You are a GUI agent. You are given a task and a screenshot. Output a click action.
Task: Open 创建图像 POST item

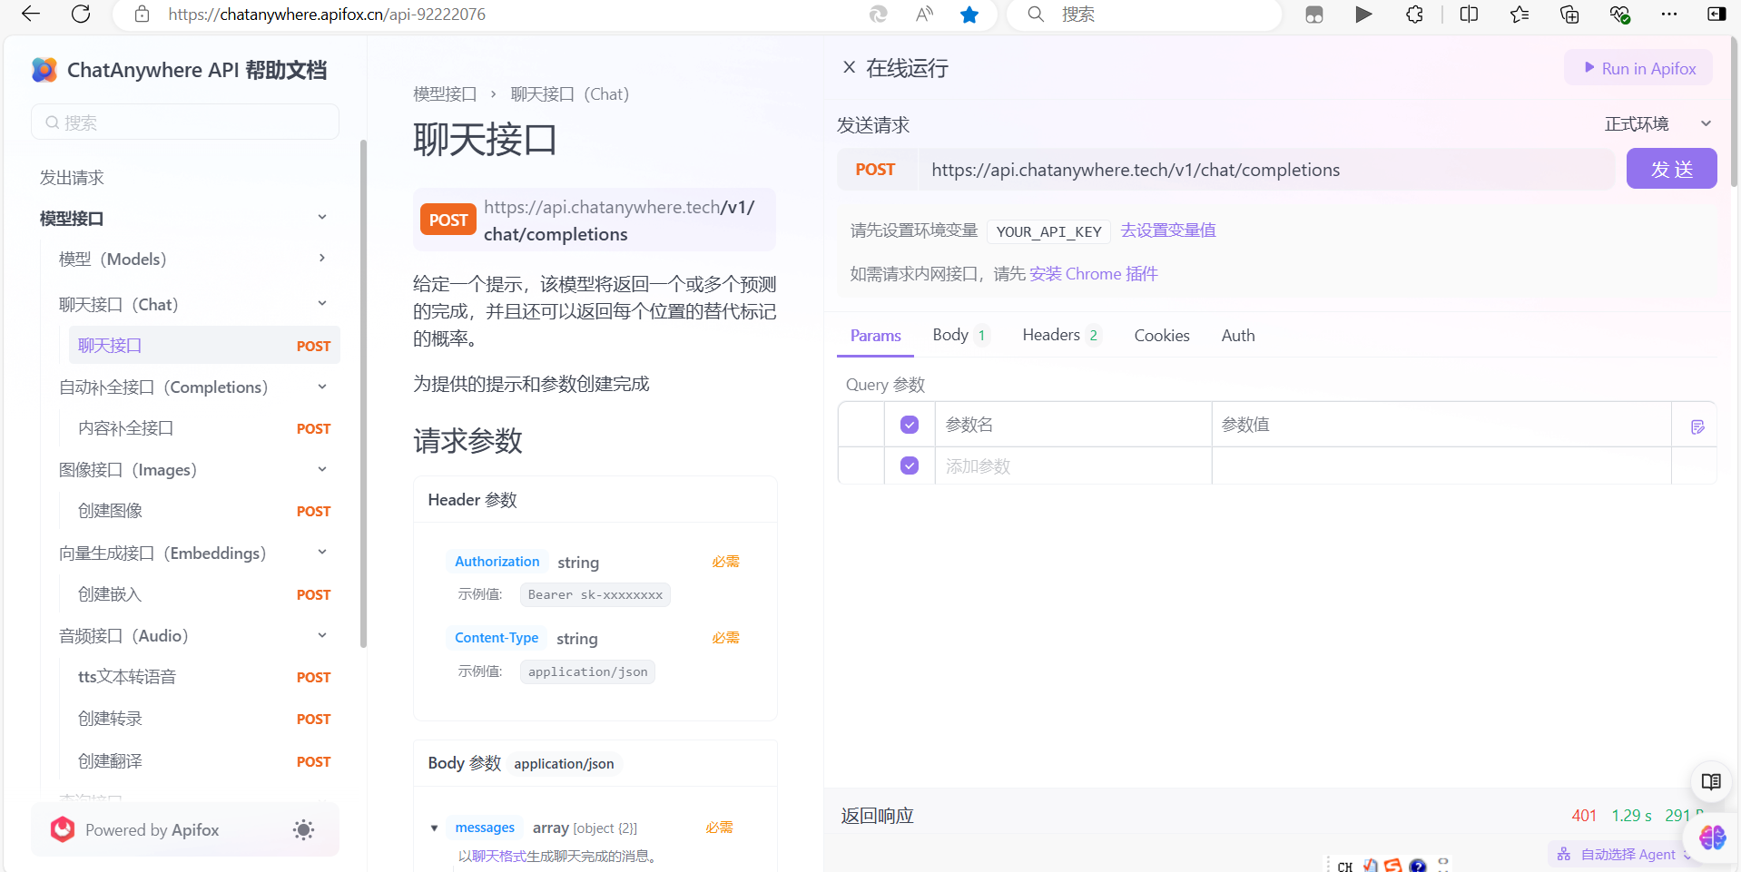point(204,511)
